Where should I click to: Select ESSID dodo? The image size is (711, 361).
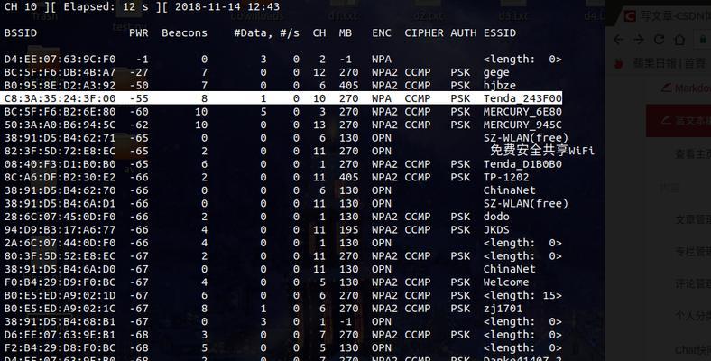click(x=496, y=217)
